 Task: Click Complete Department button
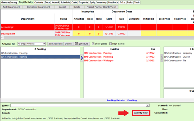[x=38, y=7]
